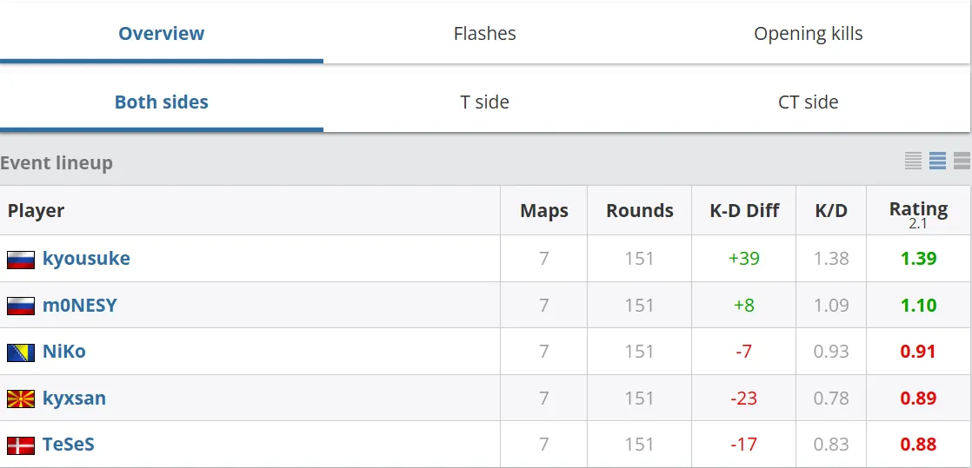972x468 pixels.
Task: Open kyousuke player profile link
Action: click(x=86, y=258)
